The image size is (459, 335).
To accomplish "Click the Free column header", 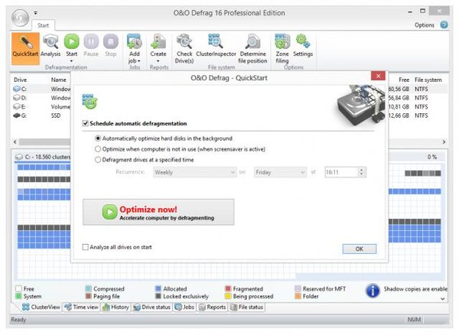I will click(x=404, y=80).
